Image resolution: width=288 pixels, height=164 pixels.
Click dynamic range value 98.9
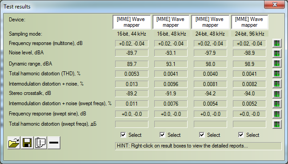pos(249,64)
